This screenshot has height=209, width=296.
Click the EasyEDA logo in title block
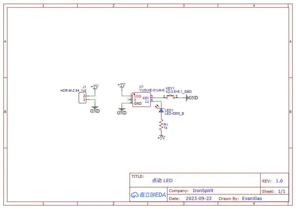click(x=148, y=195)
